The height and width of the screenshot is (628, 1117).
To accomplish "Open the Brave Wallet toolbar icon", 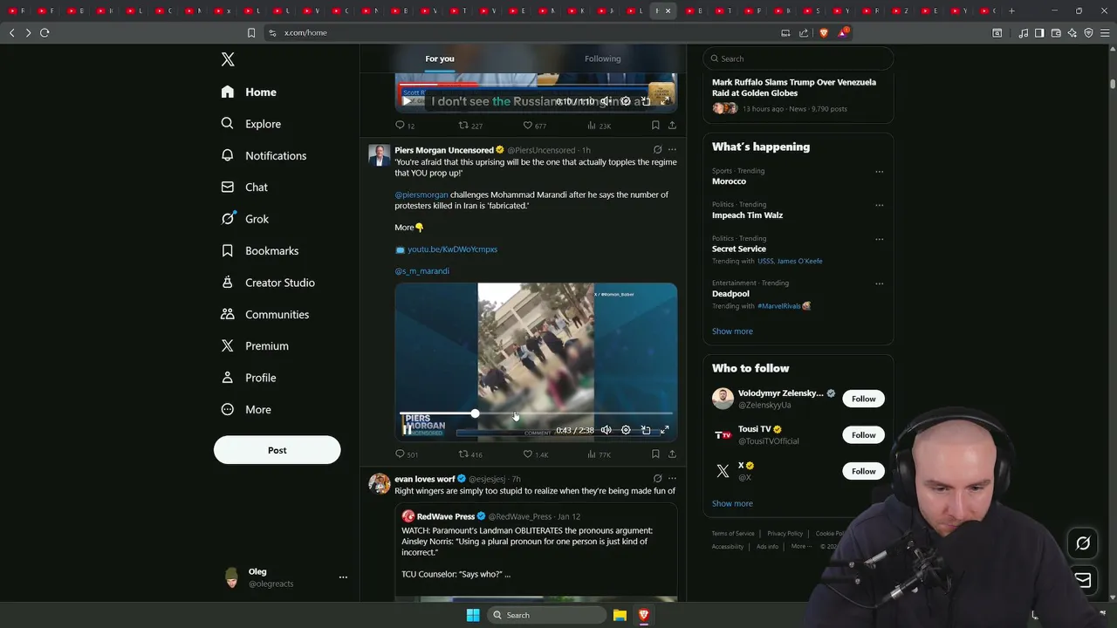I will click(x=1056, y=32).
